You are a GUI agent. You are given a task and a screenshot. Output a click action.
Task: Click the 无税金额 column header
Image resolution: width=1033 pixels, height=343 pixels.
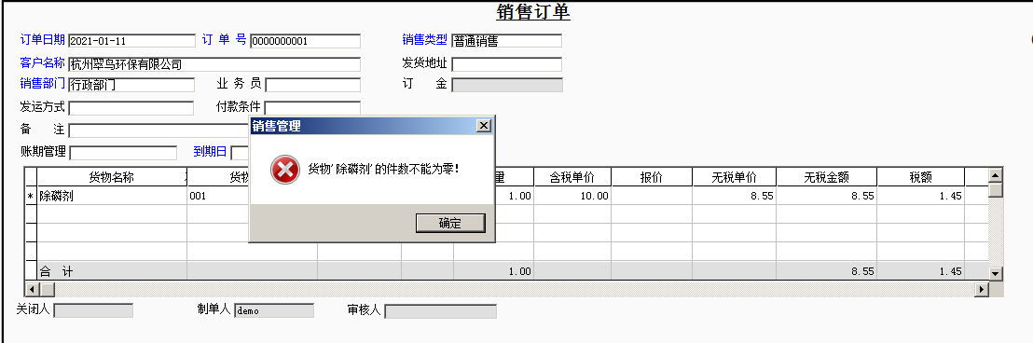(826, 177)
